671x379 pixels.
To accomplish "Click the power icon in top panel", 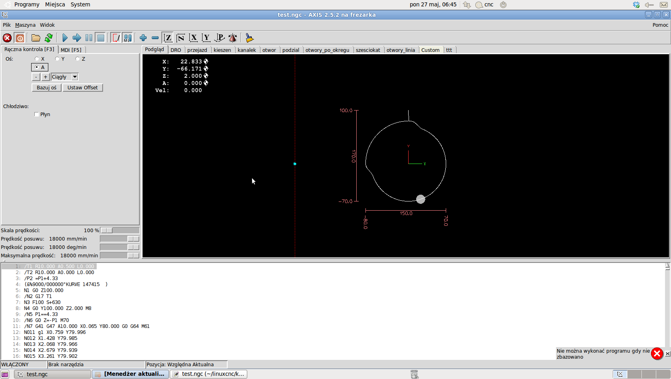I will 503,4.
